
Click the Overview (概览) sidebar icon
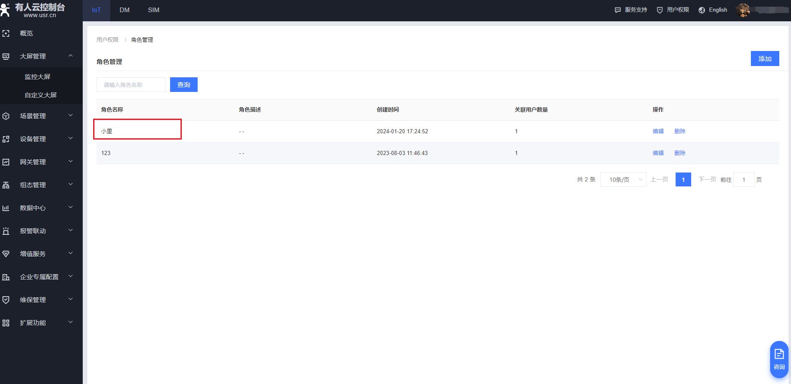(x=6, y=33)
